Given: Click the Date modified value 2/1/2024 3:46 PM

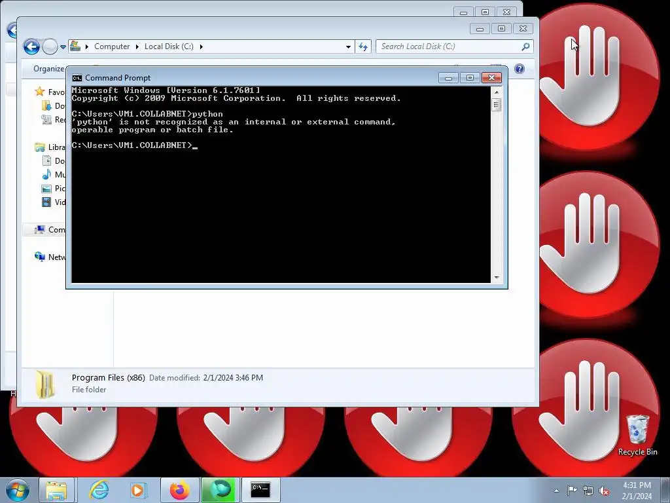Looking at the screenshot, I should click(233, 378).
